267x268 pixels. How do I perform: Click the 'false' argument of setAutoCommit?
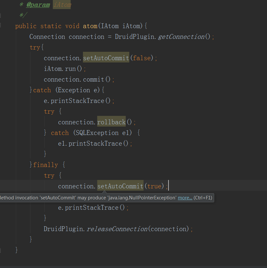click(142, 58)
